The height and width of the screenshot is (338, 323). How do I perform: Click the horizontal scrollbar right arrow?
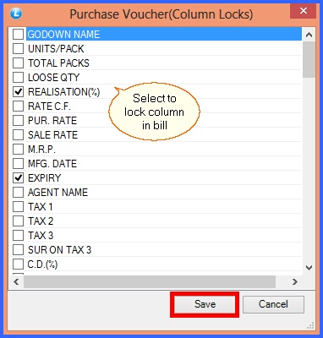295,281
